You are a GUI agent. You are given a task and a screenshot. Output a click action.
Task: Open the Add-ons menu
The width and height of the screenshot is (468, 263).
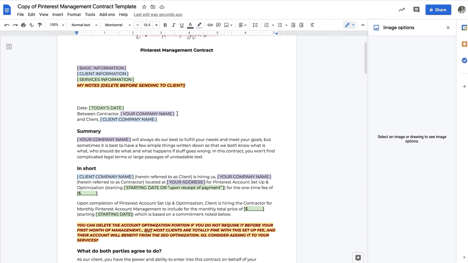(x=107, y=14)
